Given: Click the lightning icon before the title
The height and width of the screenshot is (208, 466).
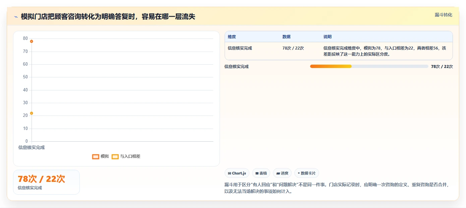Looking at the screenshot, I should coord(16,17).
